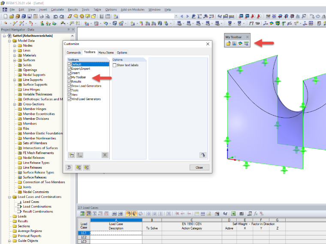Toggle the View toolbar checkbox

(x=69, y=95)
